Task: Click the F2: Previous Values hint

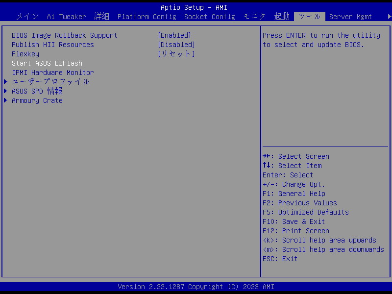Action: [x=300, y=203]
